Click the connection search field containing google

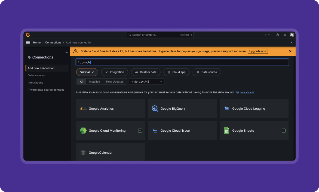point(182,62)
